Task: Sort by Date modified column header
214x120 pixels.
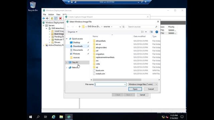Action: [x=139, y=36]
